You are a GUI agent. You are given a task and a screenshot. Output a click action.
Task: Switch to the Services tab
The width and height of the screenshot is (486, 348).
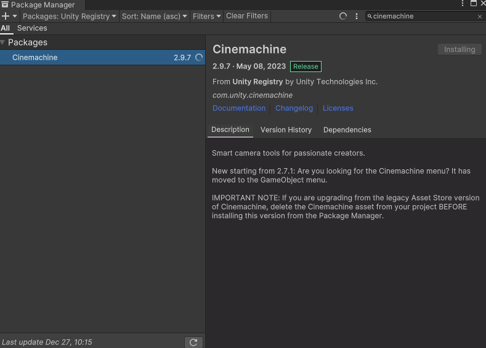click(32, 28)
